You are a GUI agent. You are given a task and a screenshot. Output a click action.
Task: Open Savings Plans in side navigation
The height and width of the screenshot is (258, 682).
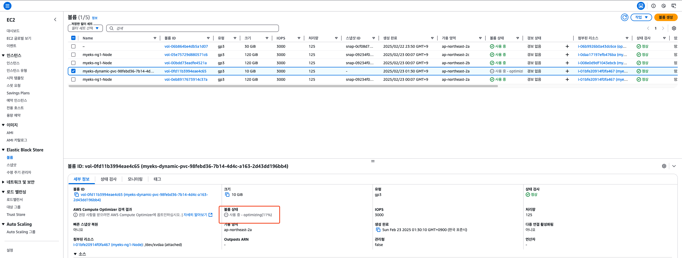click(18, 93)
